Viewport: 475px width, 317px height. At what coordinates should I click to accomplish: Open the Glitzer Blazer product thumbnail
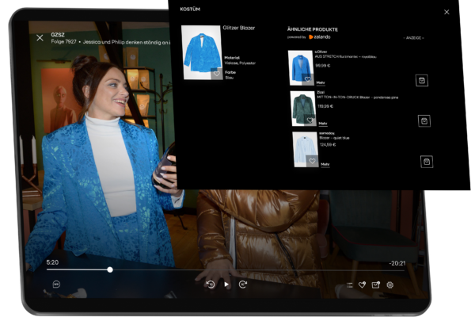pos(202,52)
